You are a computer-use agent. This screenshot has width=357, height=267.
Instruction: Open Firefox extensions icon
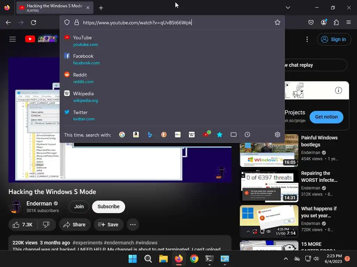pos(336,22)
